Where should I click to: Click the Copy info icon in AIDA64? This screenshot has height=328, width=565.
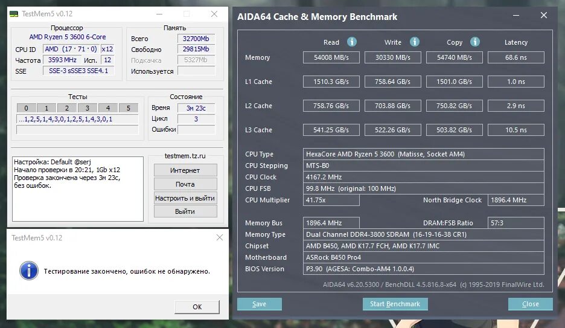(x=475, y=42)
